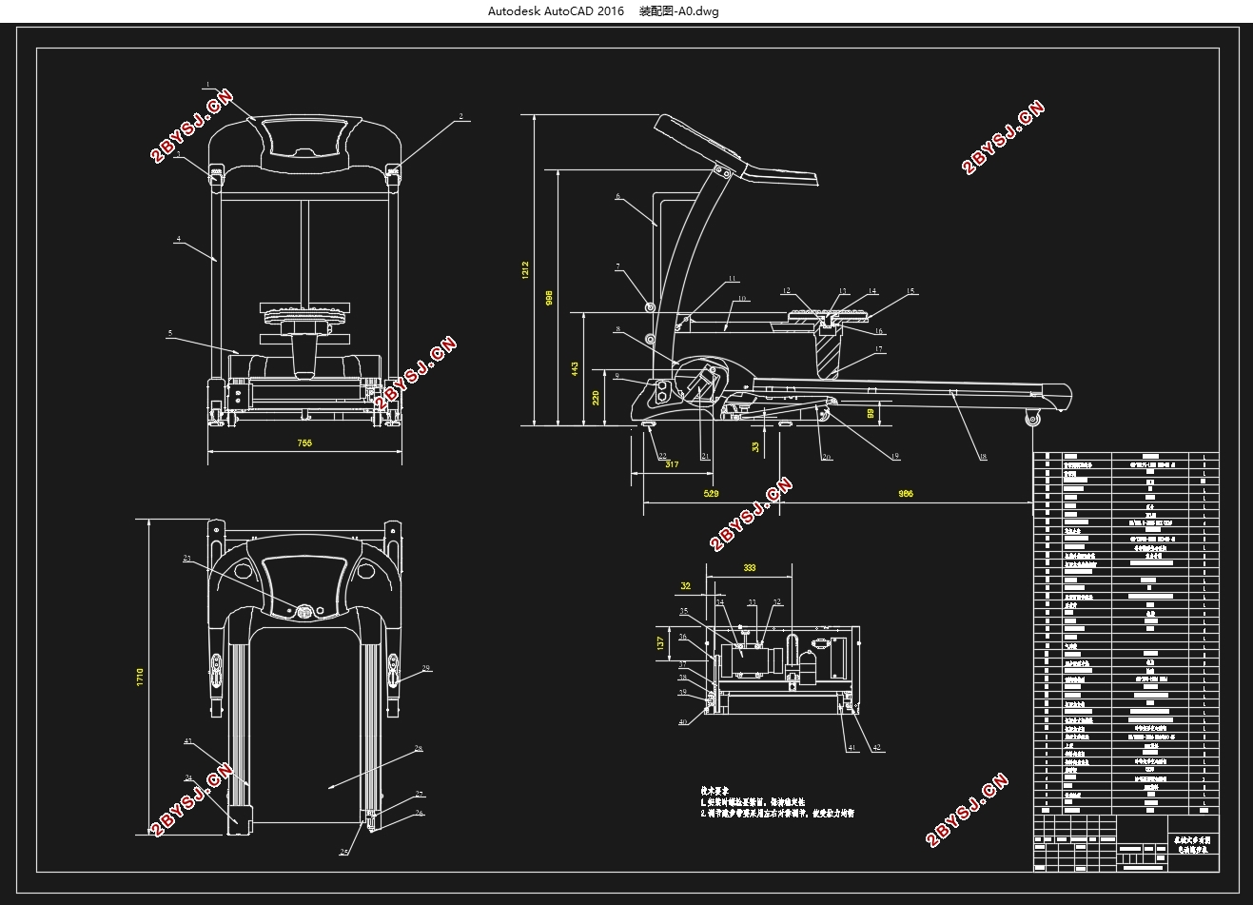
Task: Click the 99 dimension value
Action: [x=871, y=414]
